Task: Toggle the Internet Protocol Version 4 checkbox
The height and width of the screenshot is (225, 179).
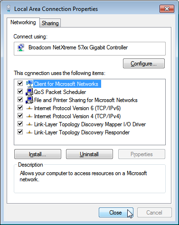Action: [20, 116]
